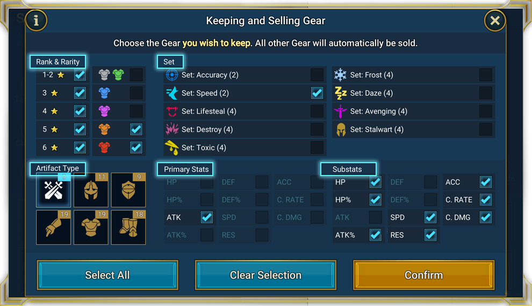Enable the Set: Lifesteal (4) checkbox

[x=317, y=111]
